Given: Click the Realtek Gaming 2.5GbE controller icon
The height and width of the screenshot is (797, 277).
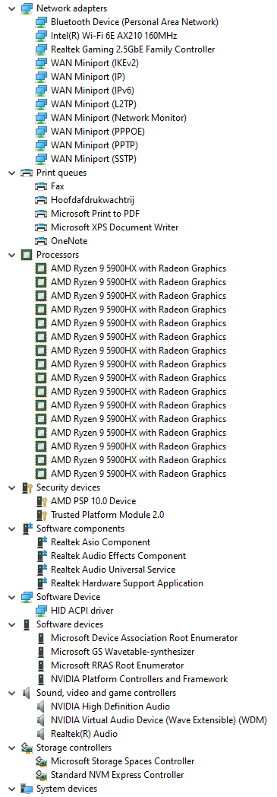Looking at the screenshot, I should point(41,50).
